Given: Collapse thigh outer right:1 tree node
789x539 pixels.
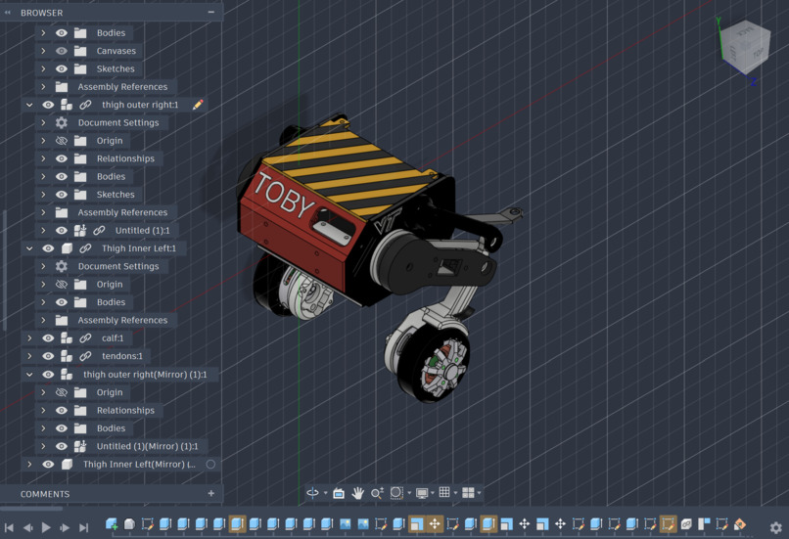Looking at the screenshot, I should click(x=29, y=105).
